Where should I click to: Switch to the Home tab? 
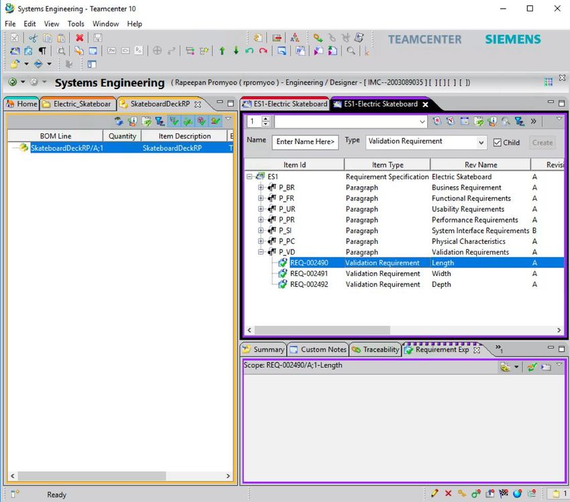pos(22,104)
